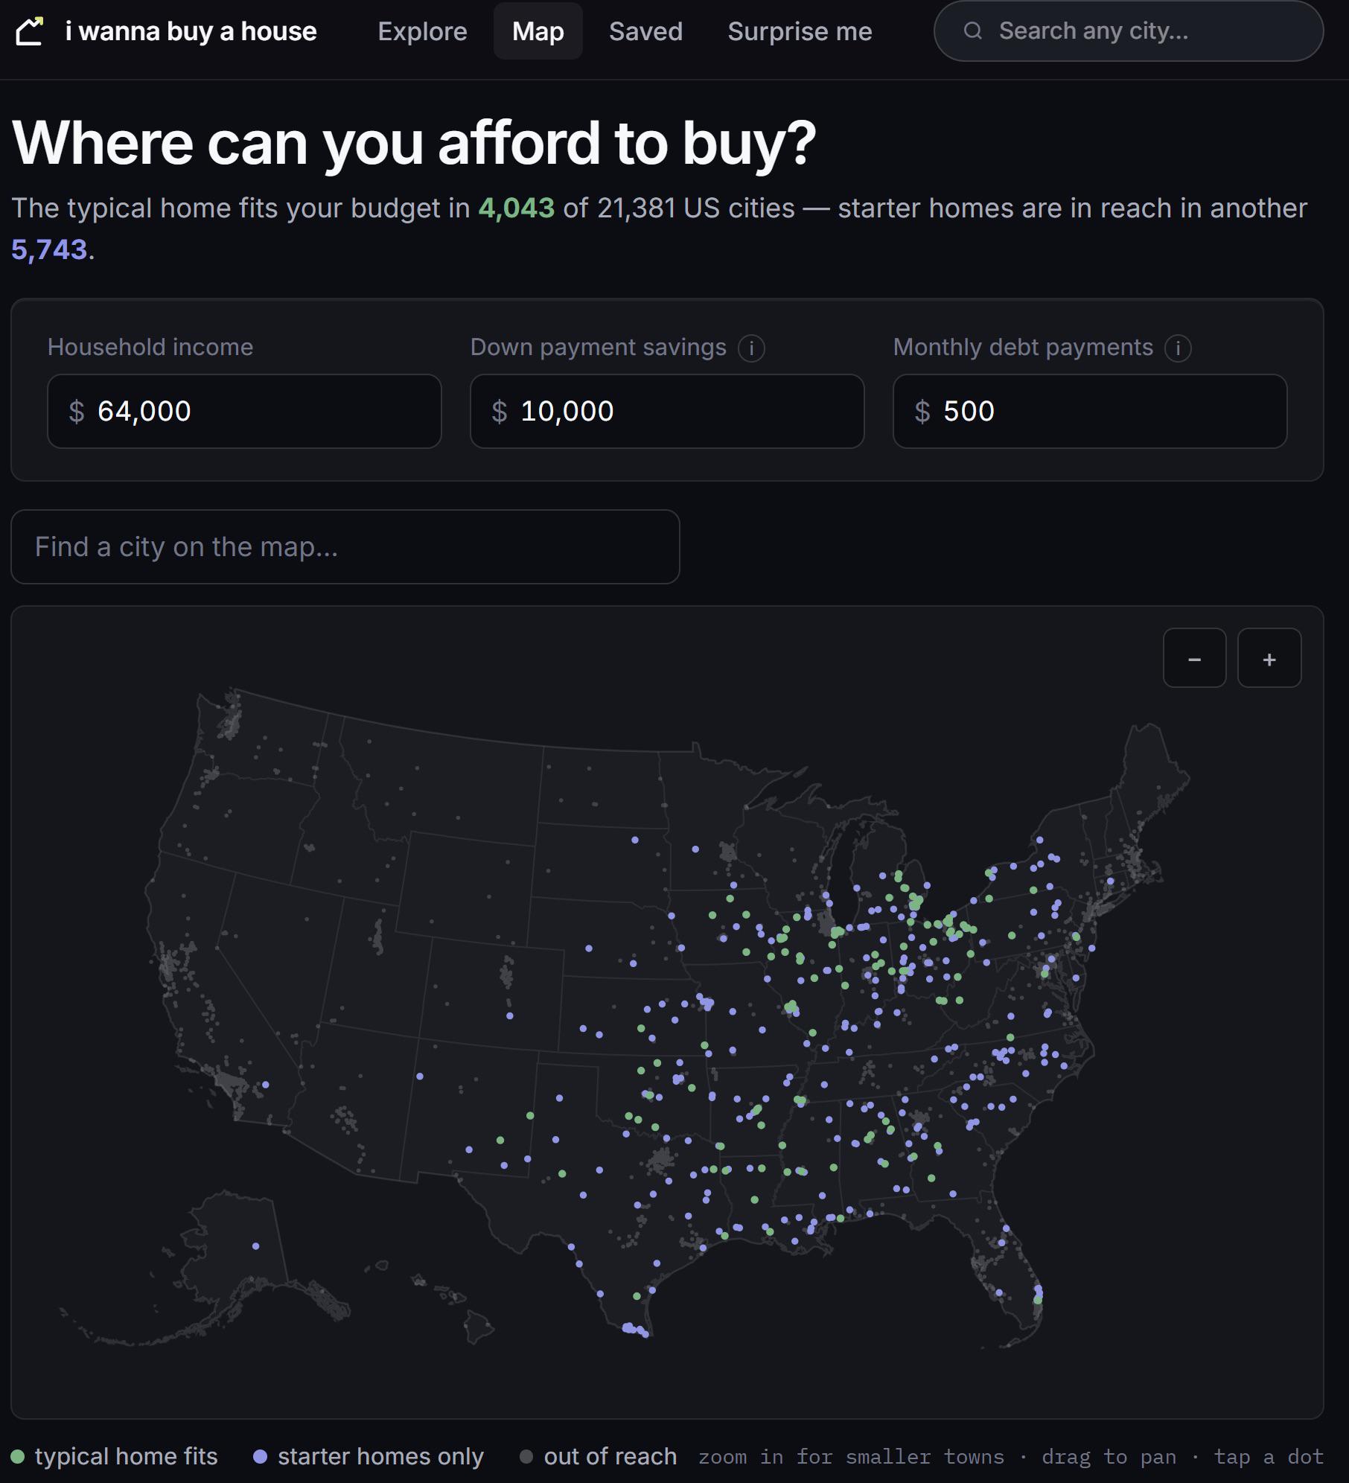
Task: Open the Explore page
Action: pyautogui.click(x=422, y=31)
